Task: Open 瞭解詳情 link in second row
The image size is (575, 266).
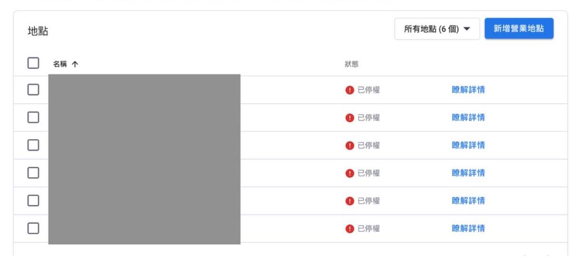Action: (x=468, y=118)
